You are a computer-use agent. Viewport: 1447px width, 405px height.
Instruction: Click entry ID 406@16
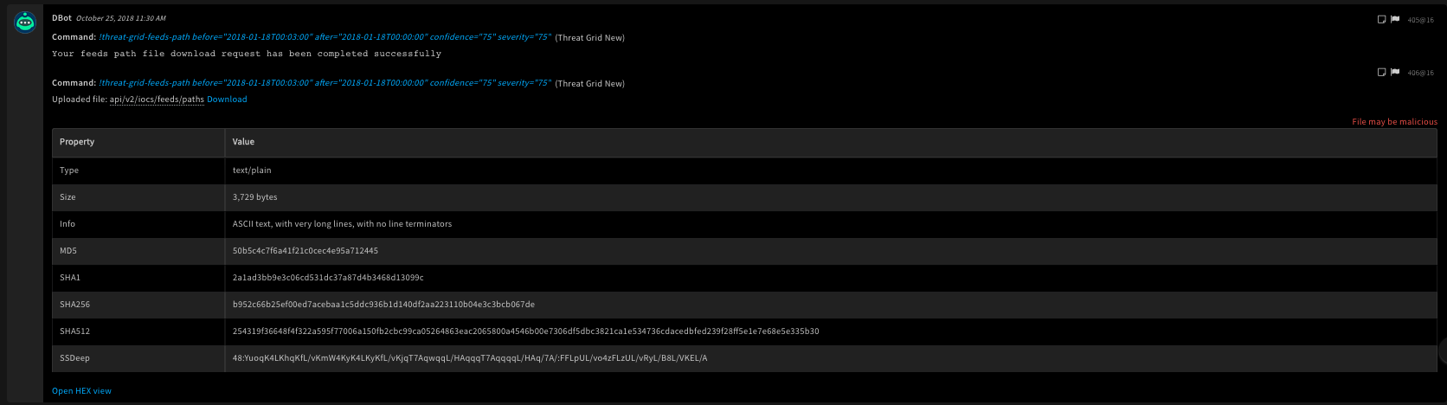click(1420, 73)
